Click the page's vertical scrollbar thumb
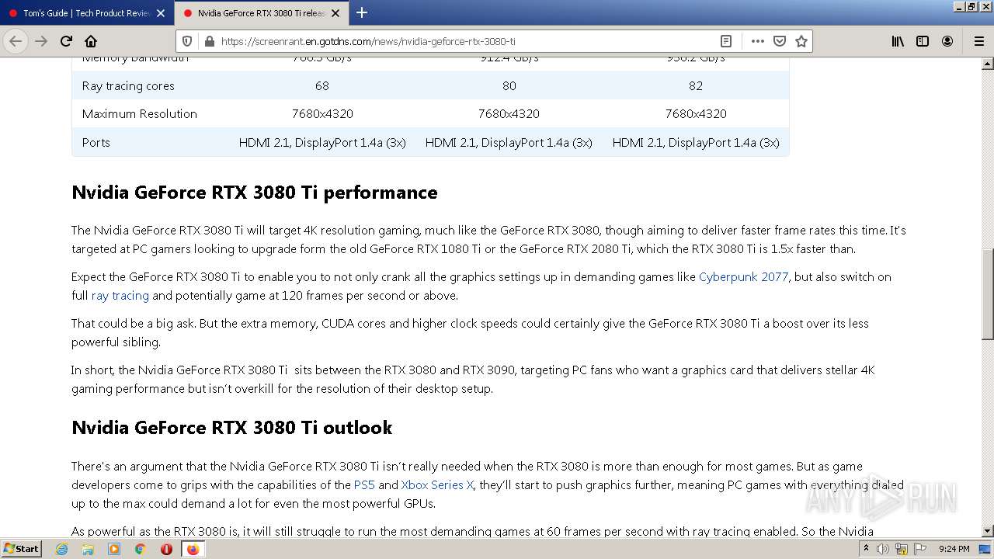 tap(987, 293)
